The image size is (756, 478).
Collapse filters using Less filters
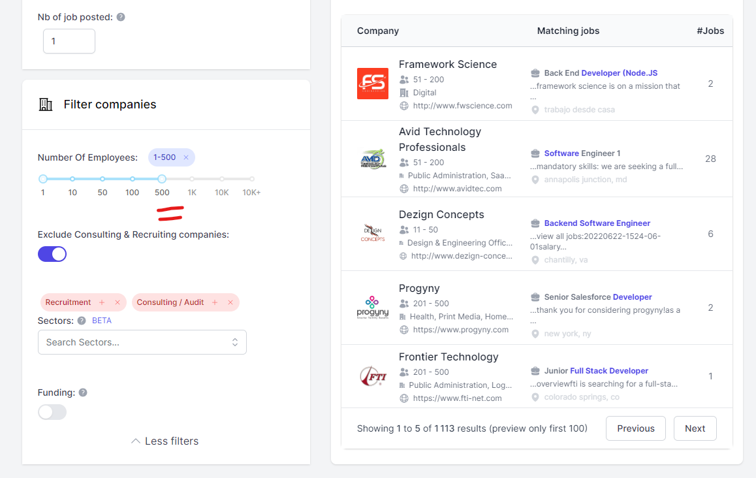(165, 441)
